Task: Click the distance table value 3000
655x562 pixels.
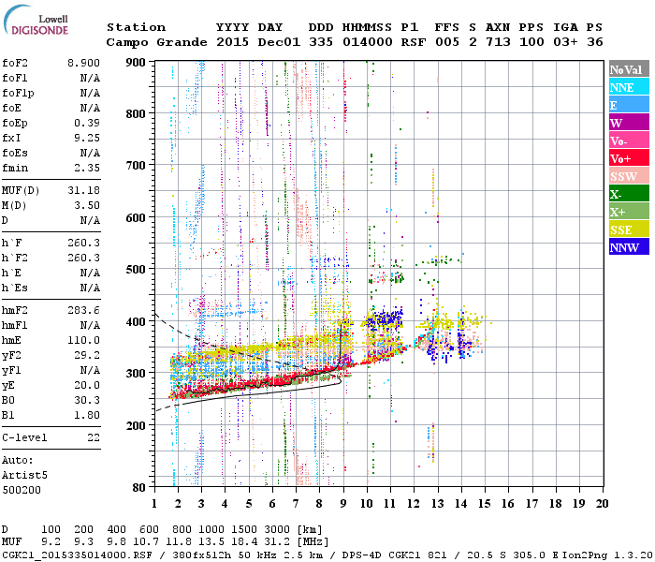Action: 277,530
